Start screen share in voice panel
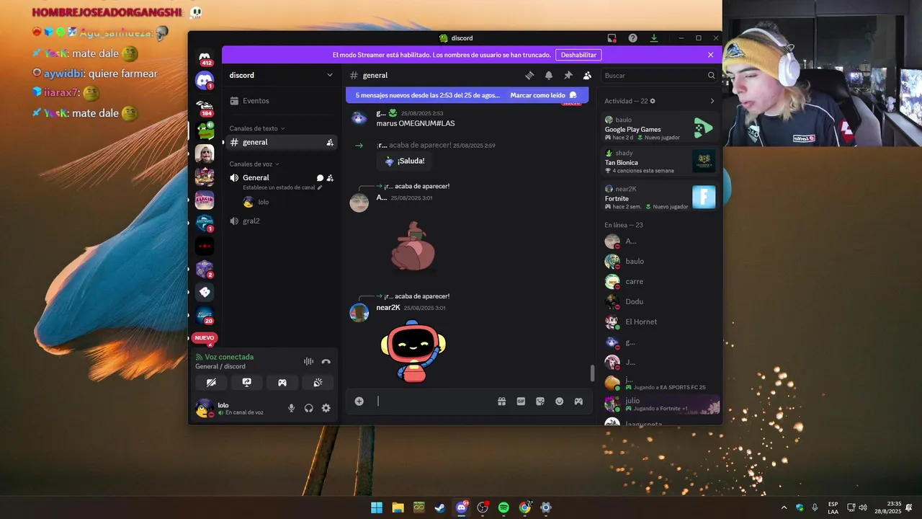922x519 pixels. pos(246,383)
